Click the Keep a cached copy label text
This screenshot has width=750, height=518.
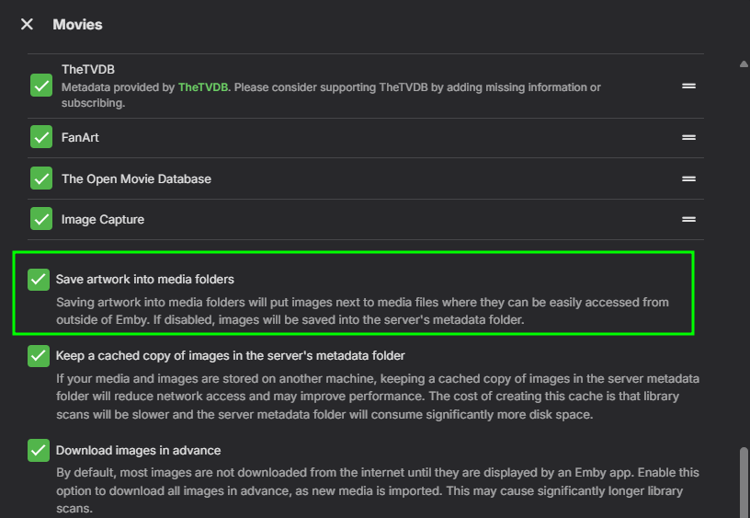pyautogui.click(x=230, y=355)
